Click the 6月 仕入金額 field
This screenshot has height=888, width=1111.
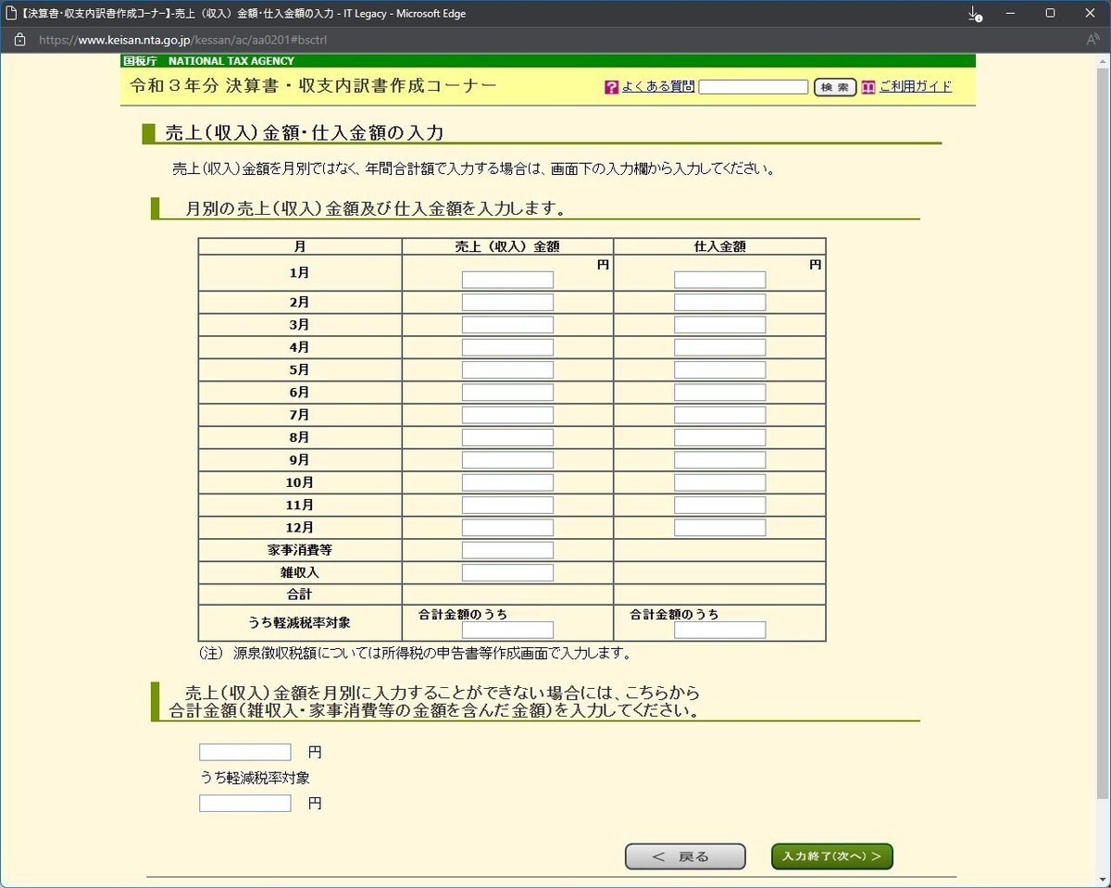pyautogui.click(x=720, y=393)
